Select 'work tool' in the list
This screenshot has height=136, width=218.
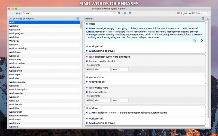[44, 37]
